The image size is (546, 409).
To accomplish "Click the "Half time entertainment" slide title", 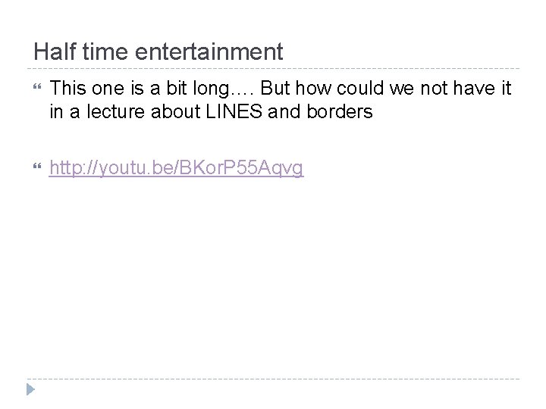I will click(x=158, y=52).
